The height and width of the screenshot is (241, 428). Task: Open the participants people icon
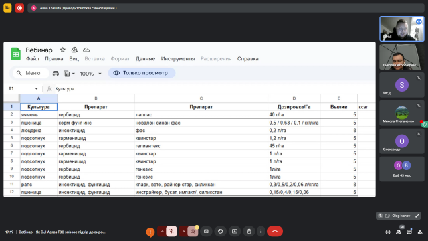pos(399,232)
